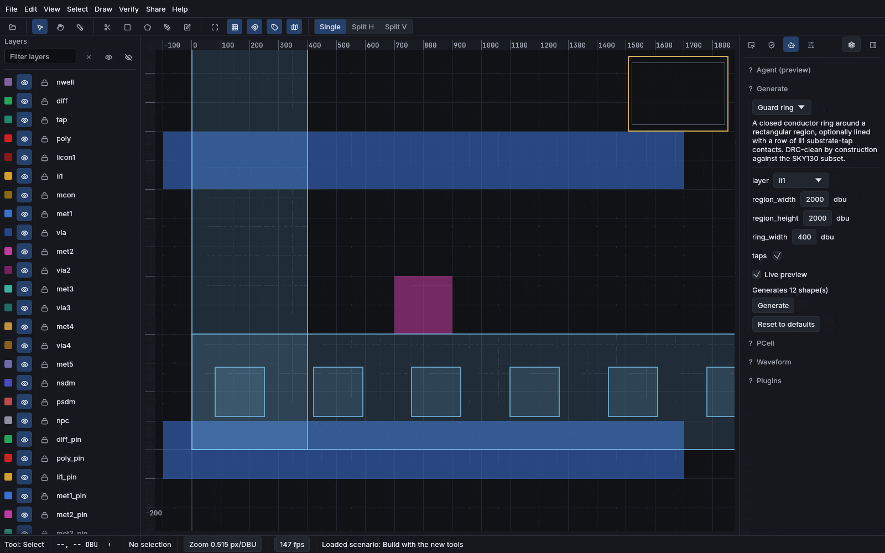This screenshot has width=885, height=553.
Task: Toggle visibility of li1 layer
Action: click(x=24, y=176)
